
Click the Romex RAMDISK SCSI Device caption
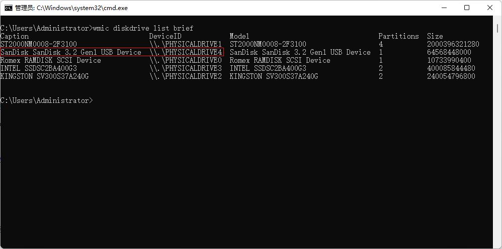click(x=51, y=60)
